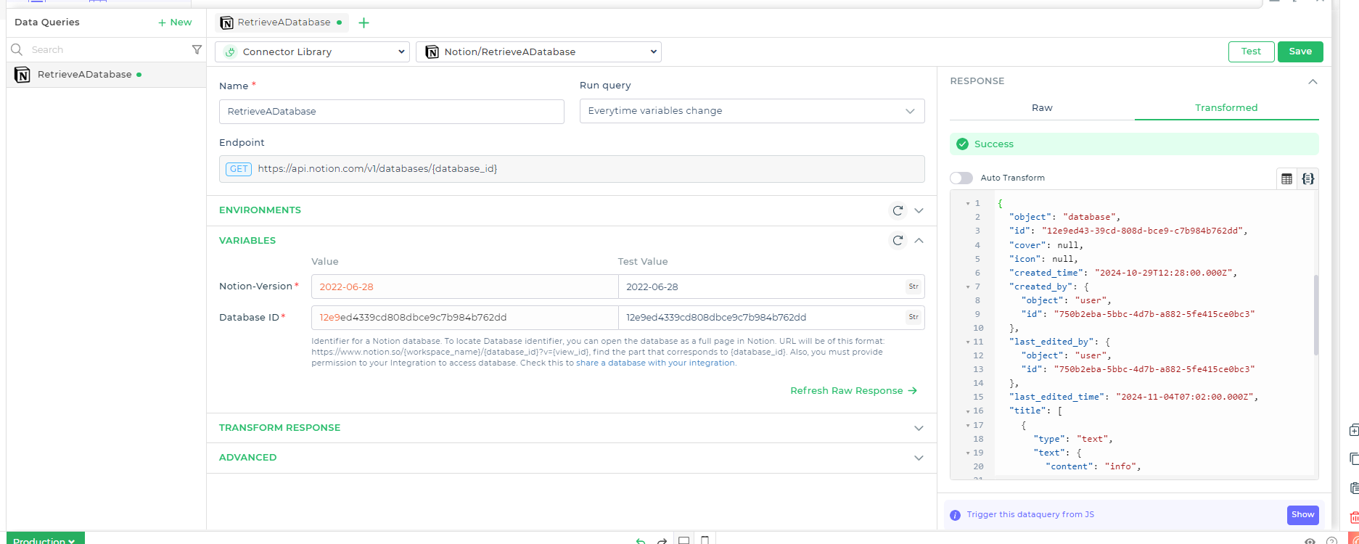Click Notion icon on RetrieveADatabase sidebar row
The height and width of the screenshot is (544, 1359).
(x=22, y=75)
